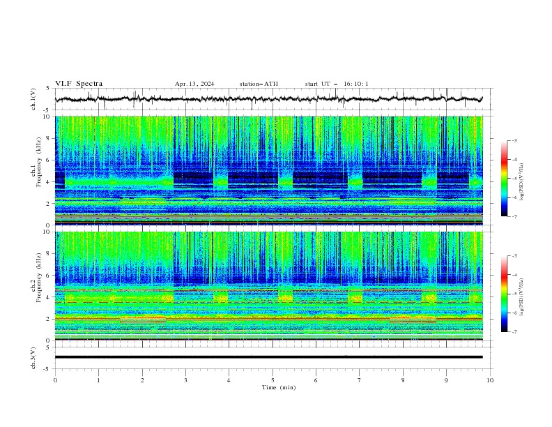This screenshot has width=552, height=427.
Task: Click the "-5" tick on ch.2 color bar
Action: [x=514, y=294]
